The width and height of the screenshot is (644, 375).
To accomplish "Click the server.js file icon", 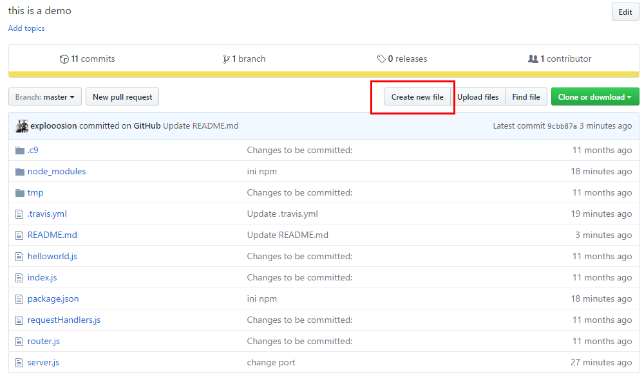I will point(19,363).
